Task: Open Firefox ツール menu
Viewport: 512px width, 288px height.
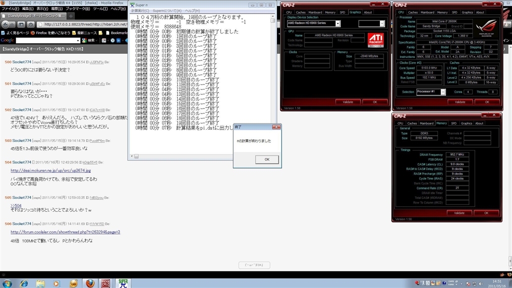Action: click(x=100, y=9)
